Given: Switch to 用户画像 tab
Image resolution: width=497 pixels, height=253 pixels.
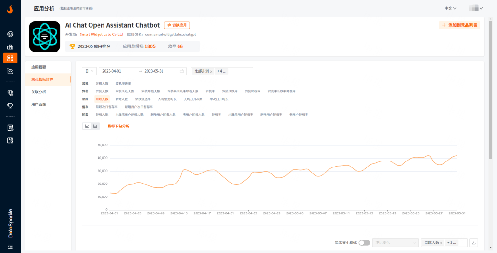Looking at the screenshot, I should [39, 104].
